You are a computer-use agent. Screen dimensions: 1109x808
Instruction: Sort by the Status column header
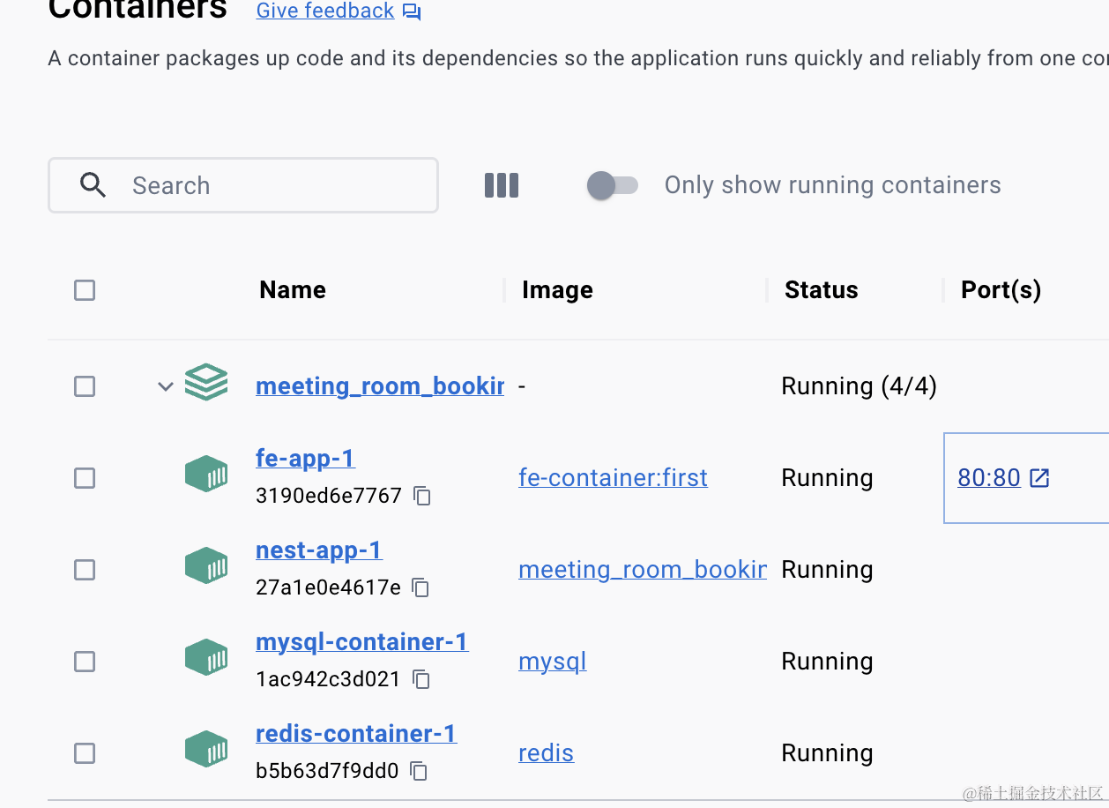click(821, 290)
